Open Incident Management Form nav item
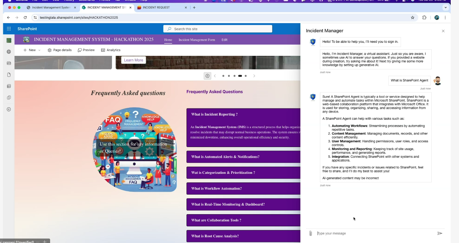Viewport: 459px width, 243px height. click(197, 40)
